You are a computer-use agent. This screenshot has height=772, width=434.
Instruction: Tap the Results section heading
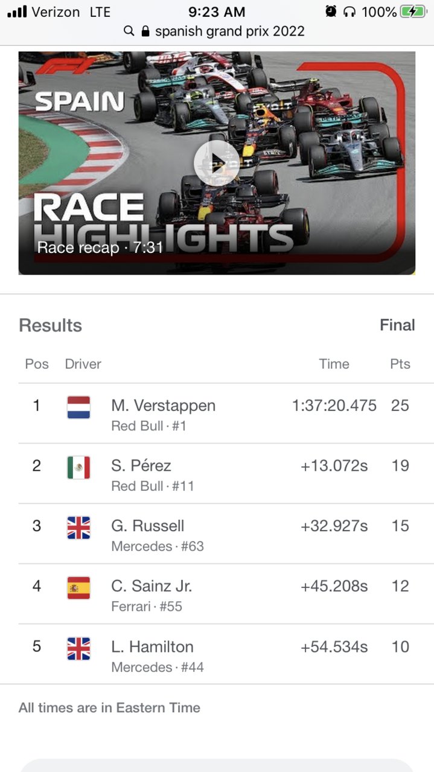click(50, 325)
